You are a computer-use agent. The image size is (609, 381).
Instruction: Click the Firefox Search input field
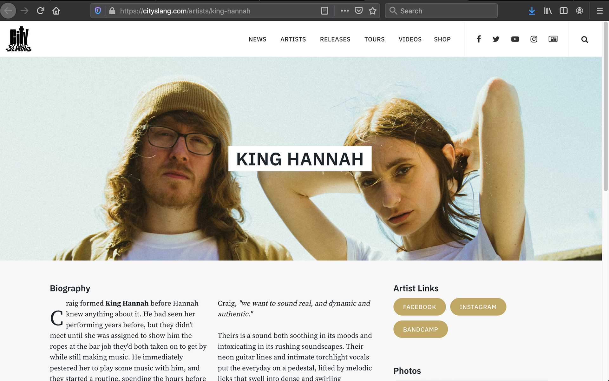click(x=441, y=11)
